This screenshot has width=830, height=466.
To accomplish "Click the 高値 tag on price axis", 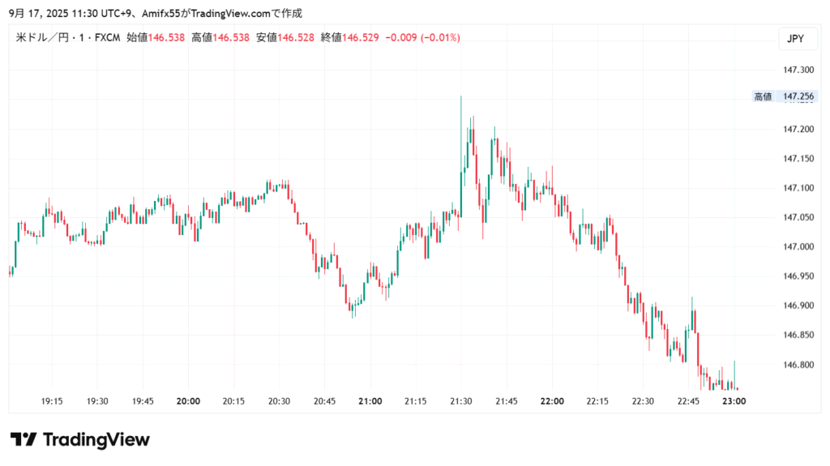I will [x=763, y=97].
